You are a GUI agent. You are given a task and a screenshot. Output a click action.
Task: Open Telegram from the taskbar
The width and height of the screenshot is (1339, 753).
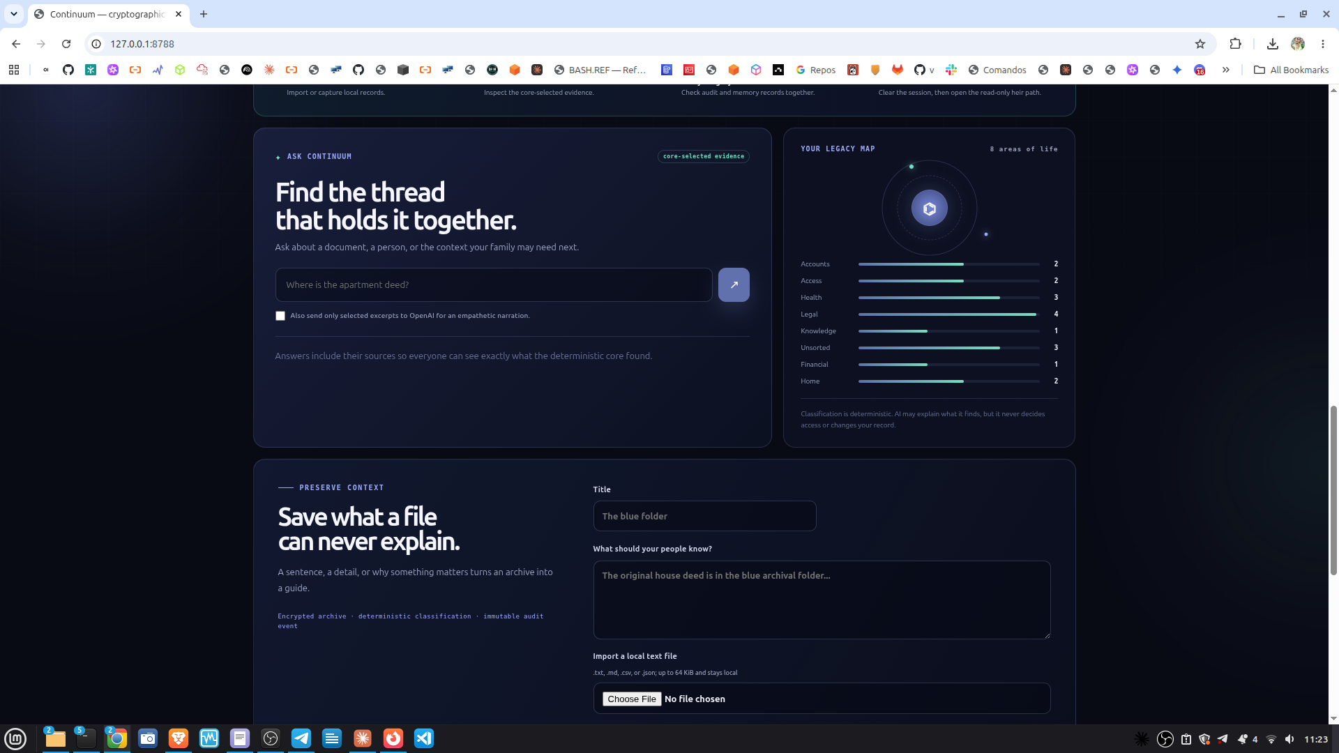(x=301, y=738)
